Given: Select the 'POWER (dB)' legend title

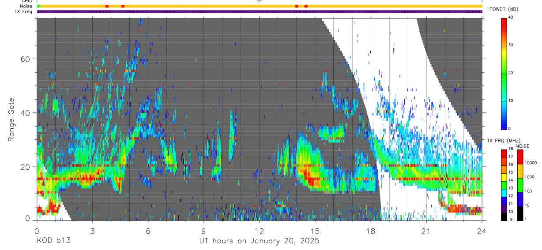Looking at the screenshot, I should 504,9.
